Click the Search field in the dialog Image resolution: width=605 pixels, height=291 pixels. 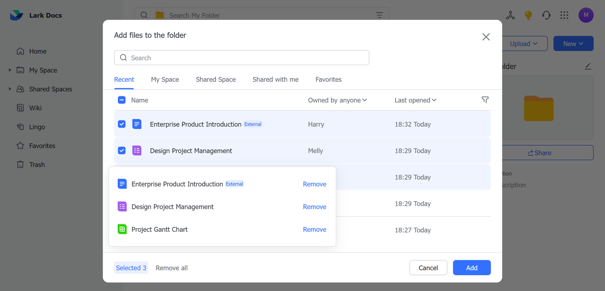point(242,58)
